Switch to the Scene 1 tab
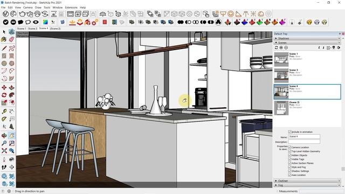345x194 pixels. tap(22, 29)
